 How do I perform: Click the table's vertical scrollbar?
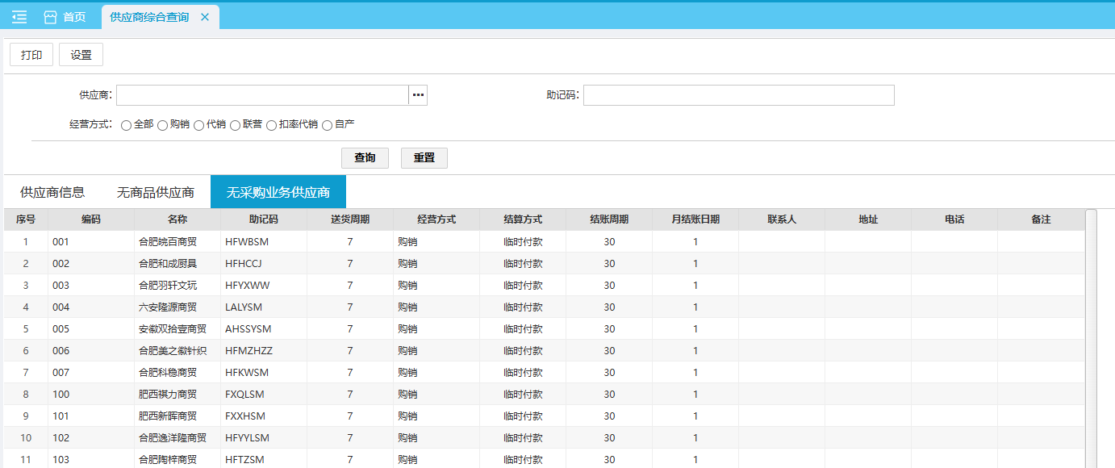(1091, 339)
